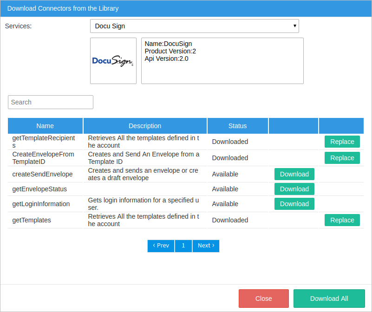Screen dimensions: 372x312
Task: Replace the getTemplateRecipients connector
Action: [342, 142]
